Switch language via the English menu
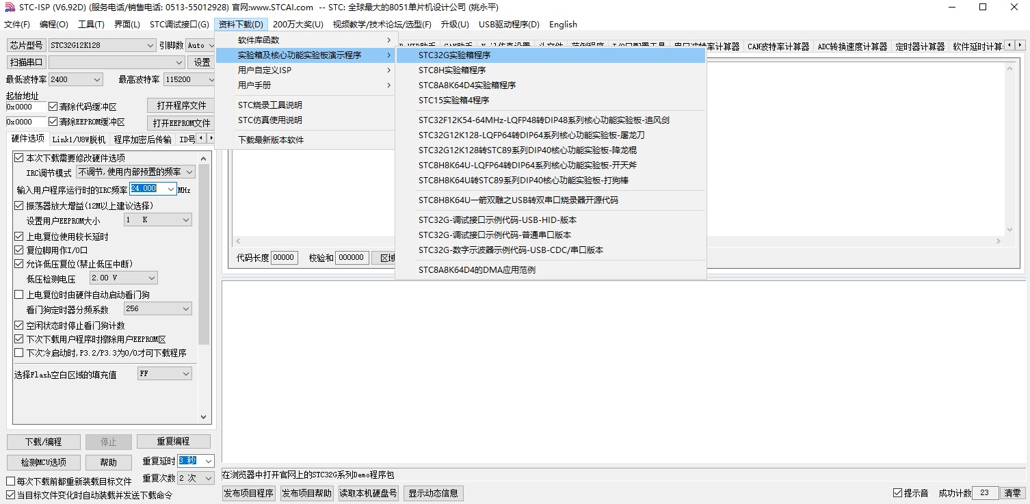This screenshot has width=1030, height=504. [x=563, y=25]
